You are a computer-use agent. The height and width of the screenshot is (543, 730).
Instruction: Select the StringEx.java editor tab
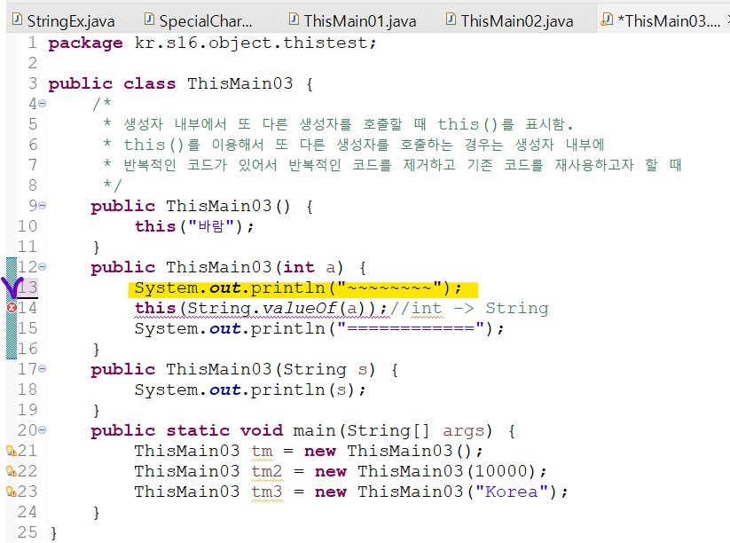[x=62, y=18]
